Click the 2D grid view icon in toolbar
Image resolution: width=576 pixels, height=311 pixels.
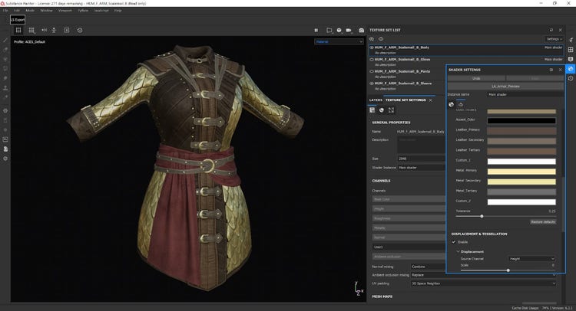pyautogui.click(x=31, y=30)
